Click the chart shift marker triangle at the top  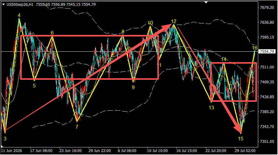coord(206,2)
